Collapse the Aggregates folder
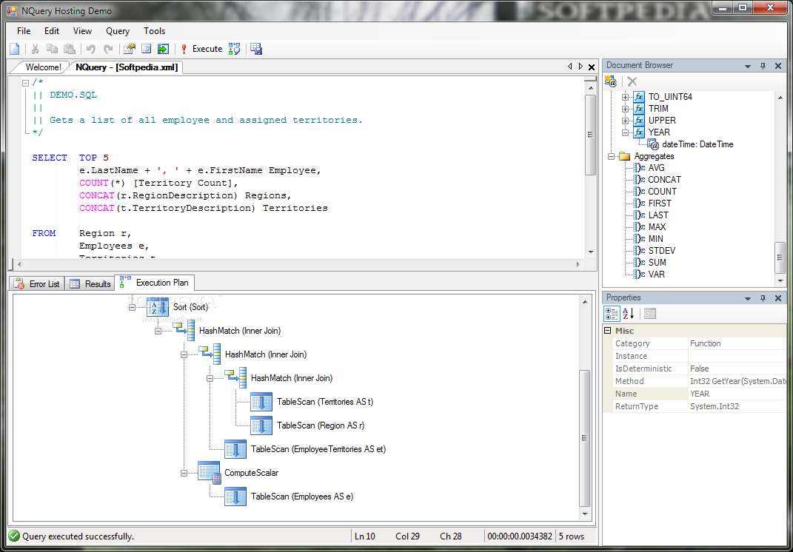 [x=612, y=156]
